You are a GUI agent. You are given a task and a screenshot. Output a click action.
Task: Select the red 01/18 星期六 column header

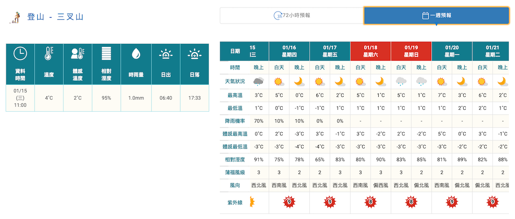point(371,51)
